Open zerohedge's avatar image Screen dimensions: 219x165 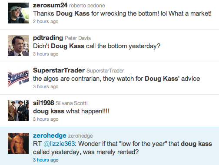point(18,143)
